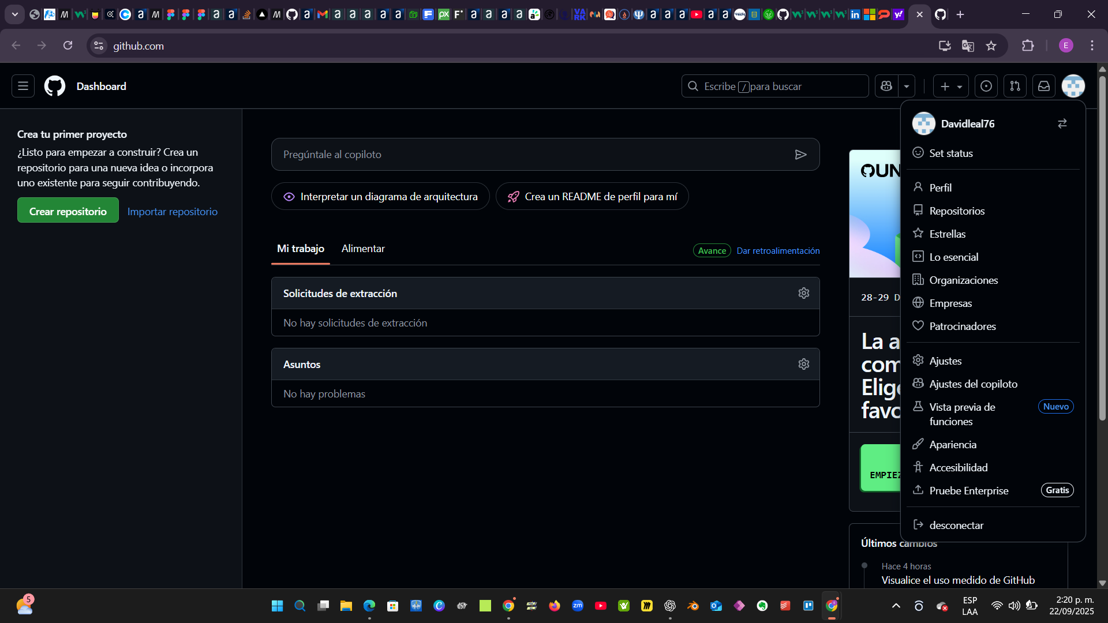Follow the Importar repositorio link
Image resolution: width=1108 pixels, height=623 pixels.
pos(173,212)
